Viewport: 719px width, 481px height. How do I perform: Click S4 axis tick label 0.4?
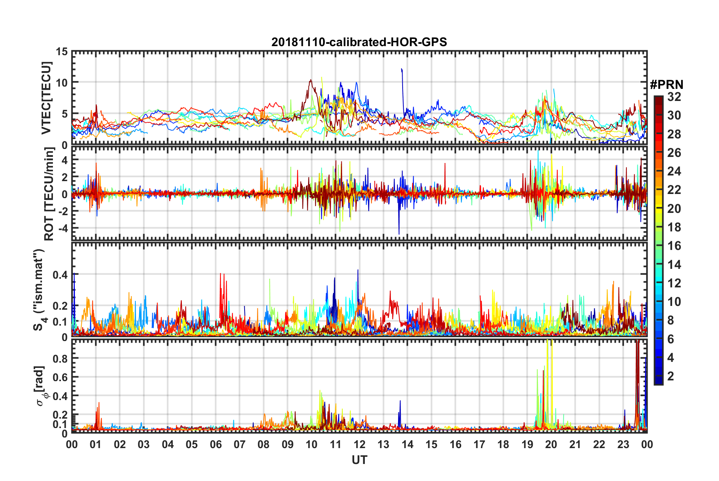coord(60,275)
